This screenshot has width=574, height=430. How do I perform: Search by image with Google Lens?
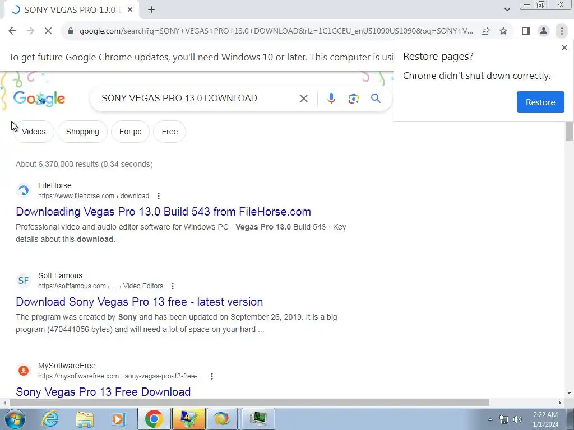click(353, 99)
